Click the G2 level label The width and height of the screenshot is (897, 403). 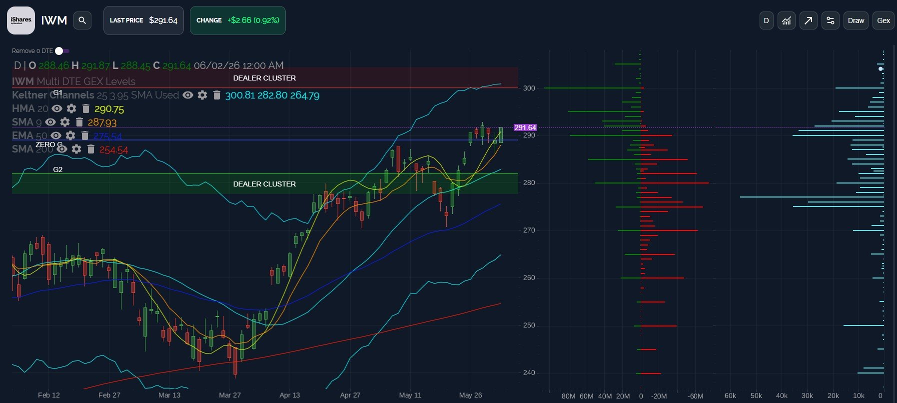click(58, 169)
